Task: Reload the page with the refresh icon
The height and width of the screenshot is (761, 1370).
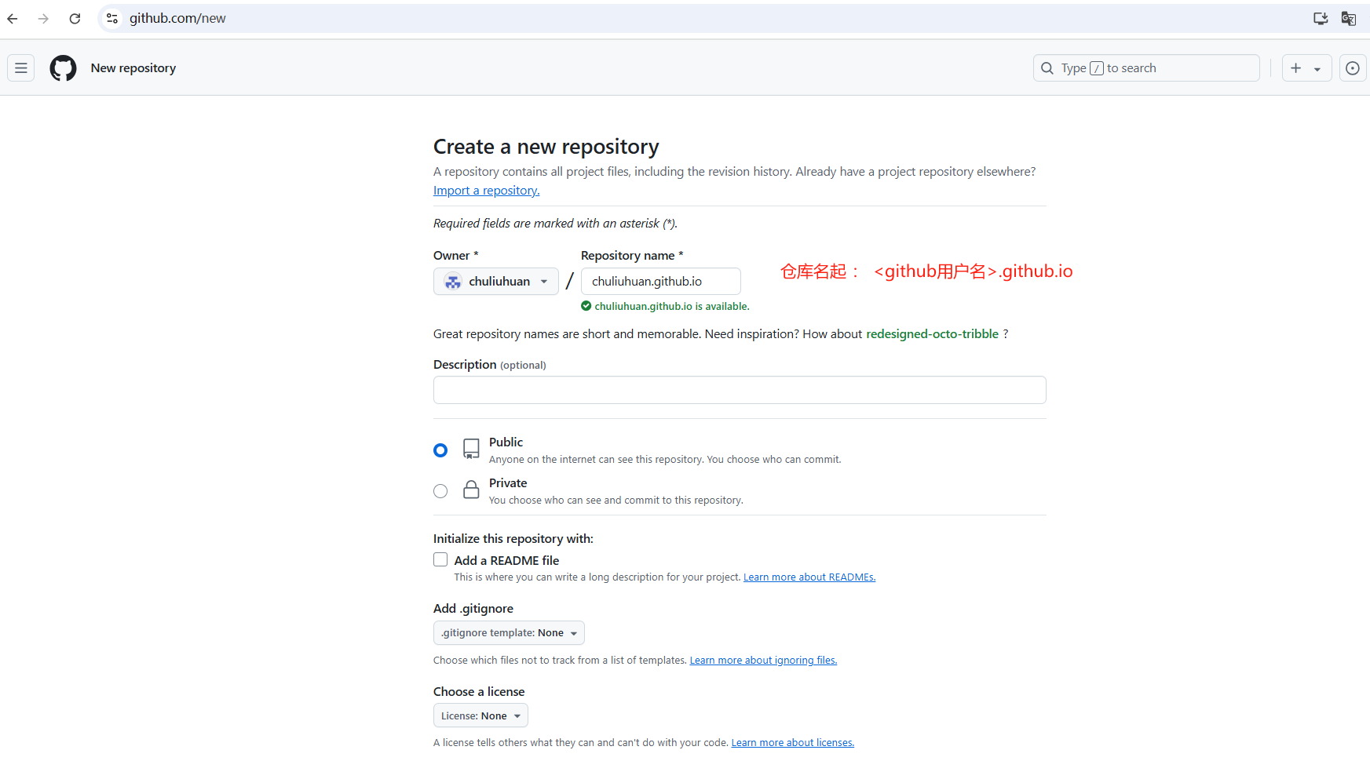Action: point(75,18)
